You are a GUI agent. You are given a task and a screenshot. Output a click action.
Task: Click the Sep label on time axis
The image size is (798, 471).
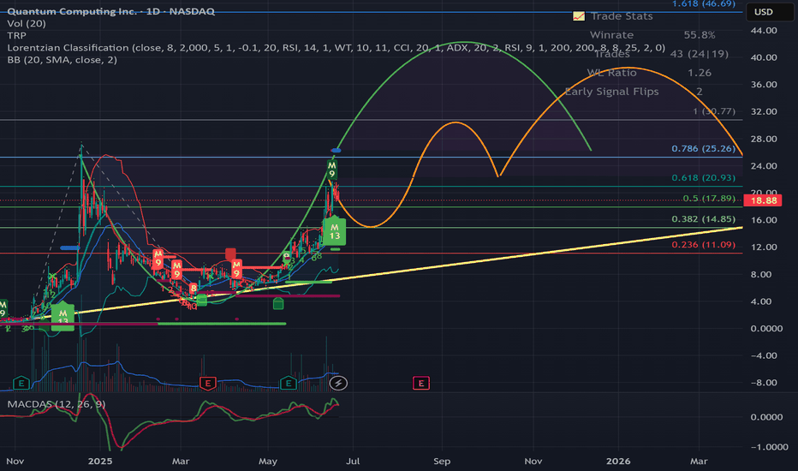click(x=442, y=462)
